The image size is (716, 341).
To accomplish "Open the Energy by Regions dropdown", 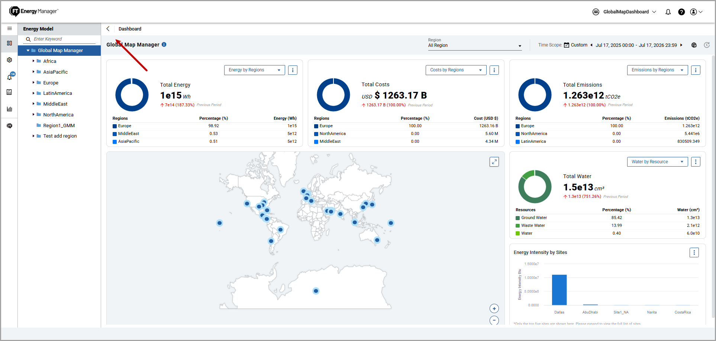I will (x=255, y=70).
